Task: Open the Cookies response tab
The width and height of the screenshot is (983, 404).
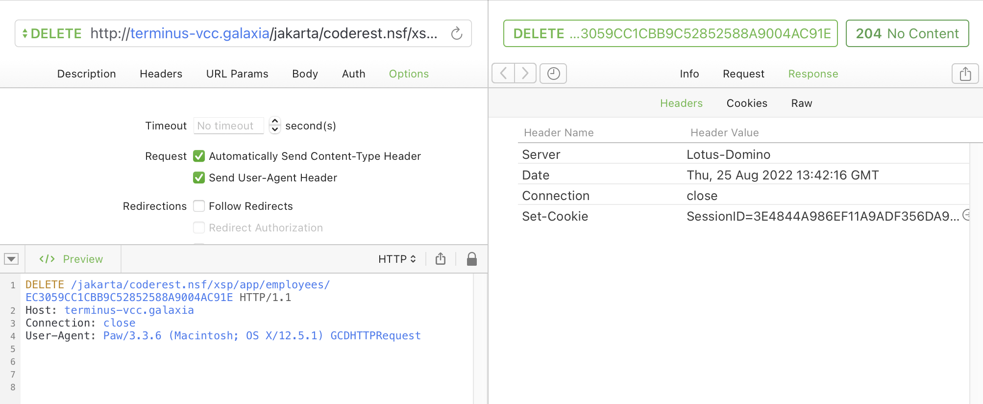Action: [x=747, y=103]
